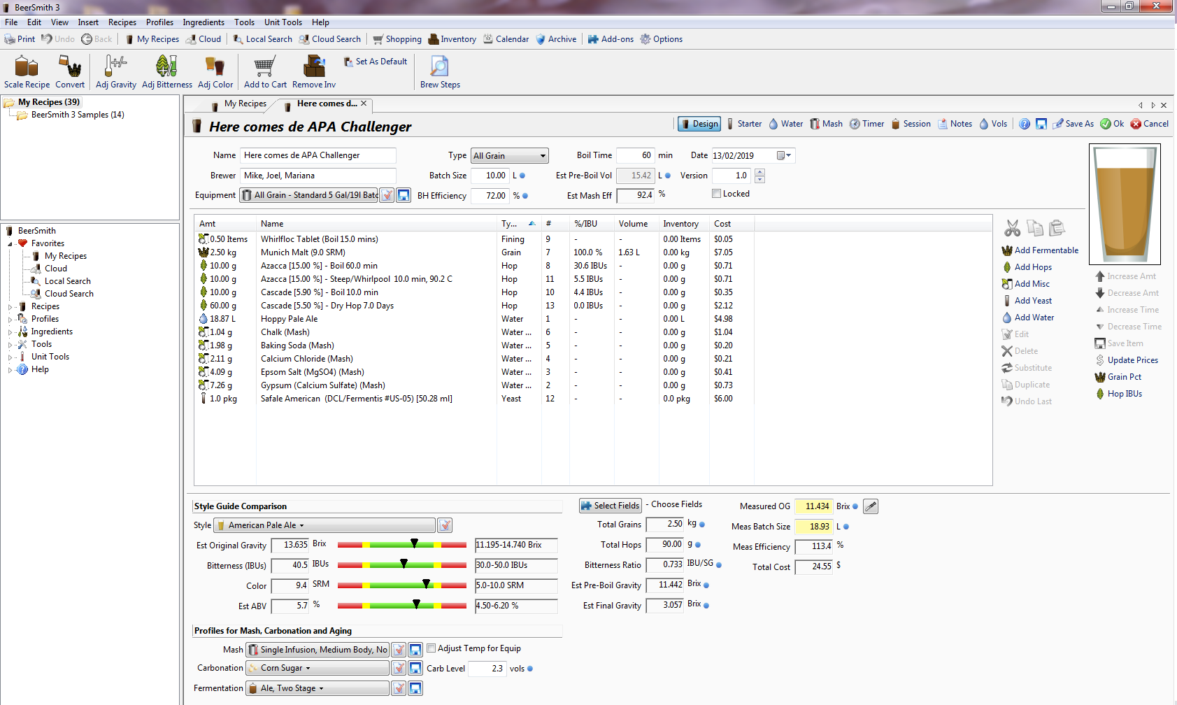This screenshot has height=705, width=1177.
Task: Launch the Adj Bitterness tool
Action: [x=166, y=70]
